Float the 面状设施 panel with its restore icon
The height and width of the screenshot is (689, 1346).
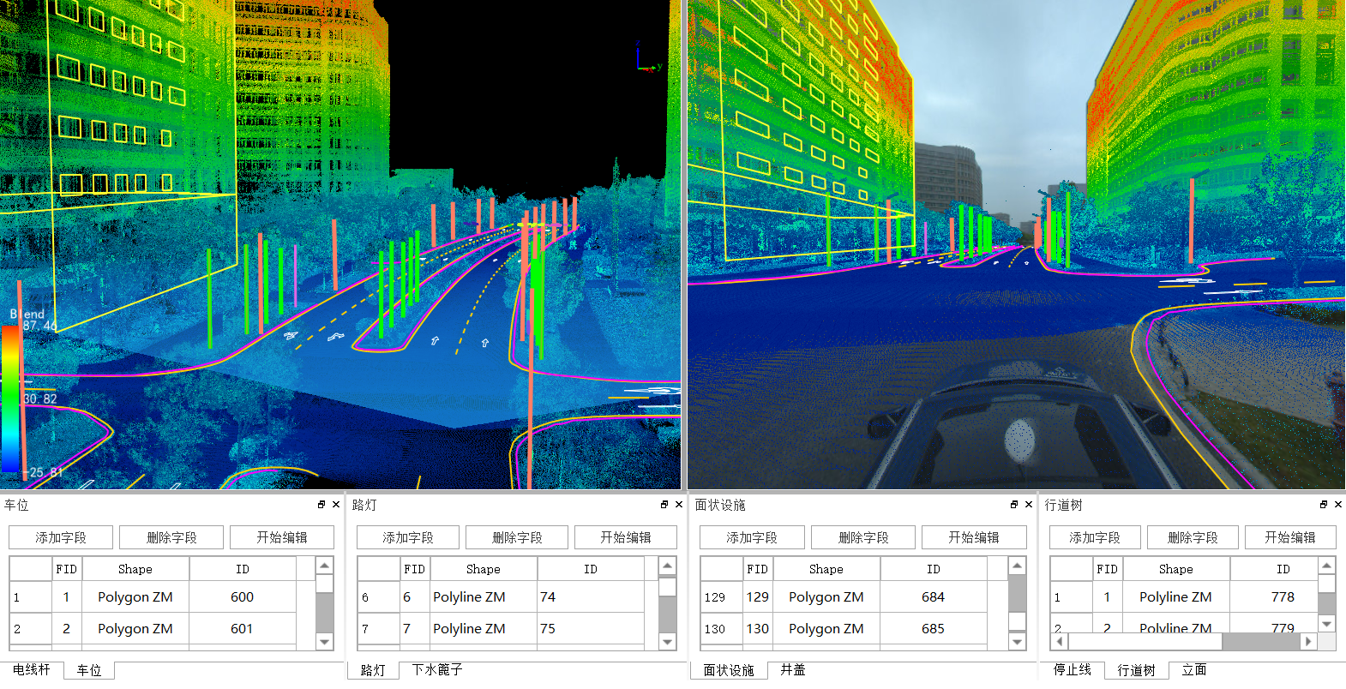tap(1014, 505)
